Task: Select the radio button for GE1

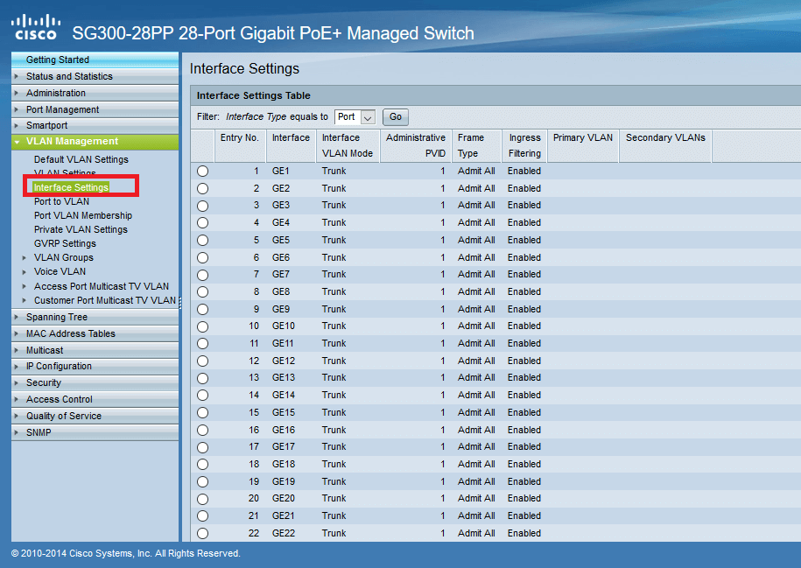Action: [203, 172]
